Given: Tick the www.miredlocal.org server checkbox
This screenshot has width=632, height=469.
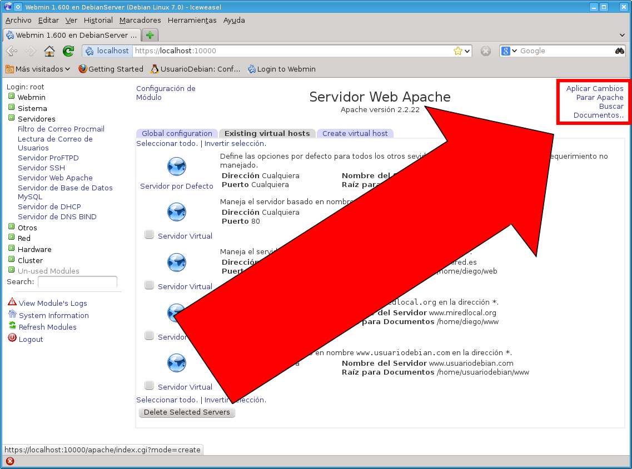Looking at the screenshot, I should click(x=149, y=335).
